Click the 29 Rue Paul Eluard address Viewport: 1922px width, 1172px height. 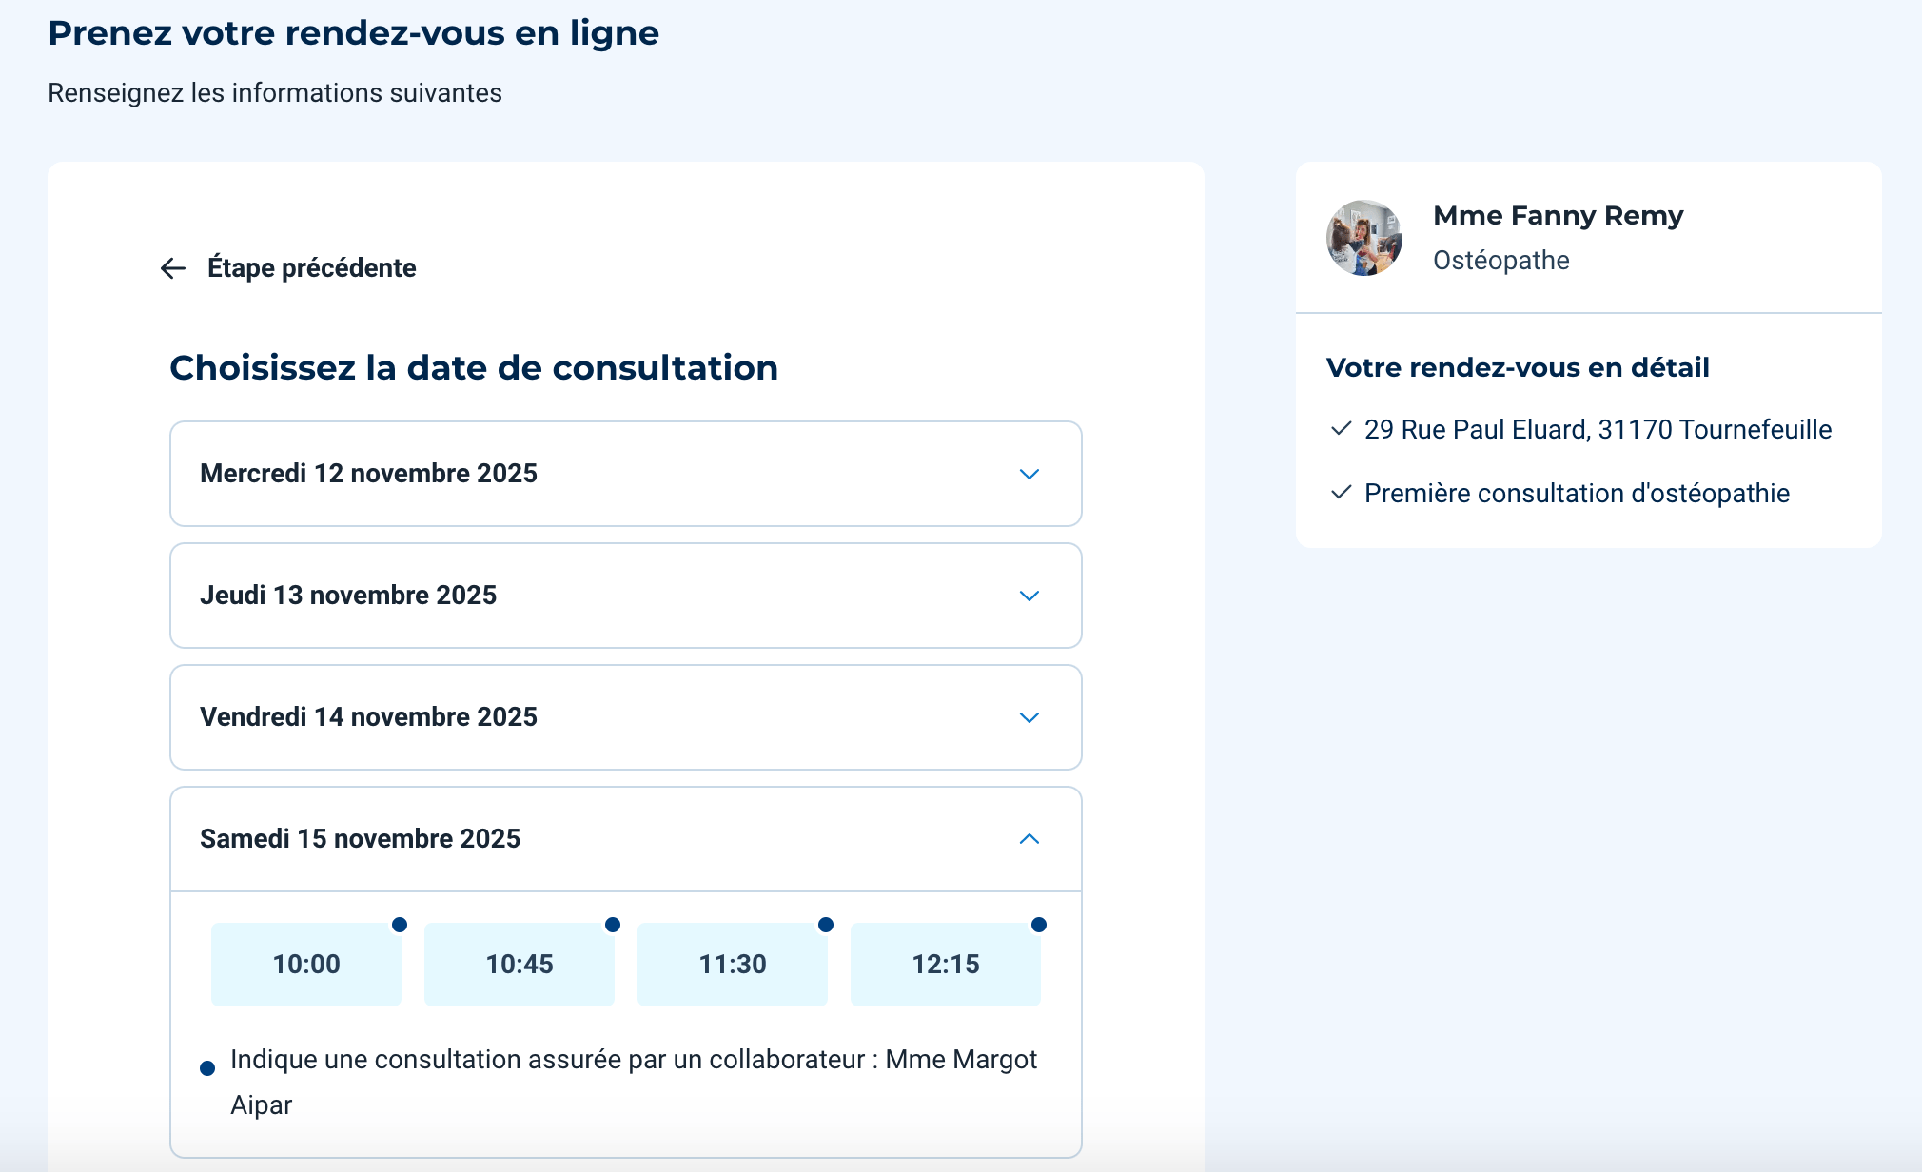point(1598,430)
